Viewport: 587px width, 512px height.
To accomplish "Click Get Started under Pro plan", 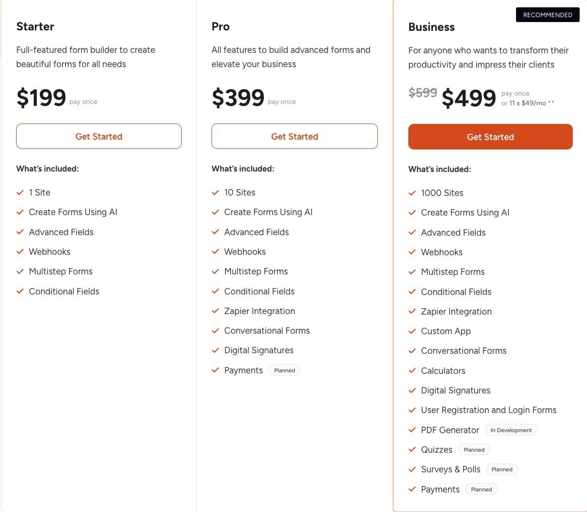I will pyautogui.click(x=294, y=136).
